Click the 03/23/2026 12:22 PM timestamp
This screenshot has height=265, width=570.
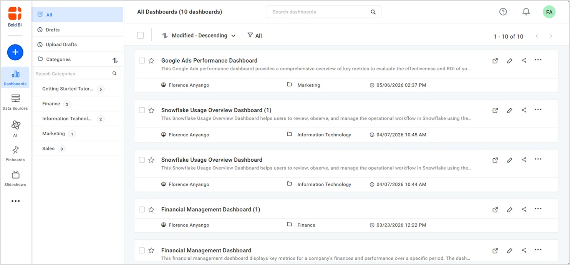401,225
